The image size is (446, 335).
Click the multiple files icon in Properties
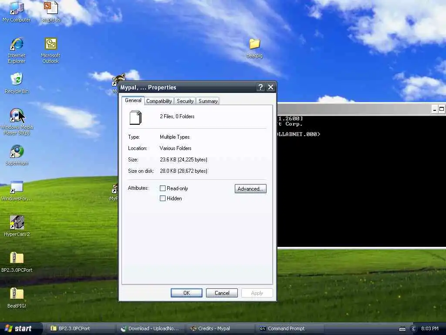tap(136, 118)
